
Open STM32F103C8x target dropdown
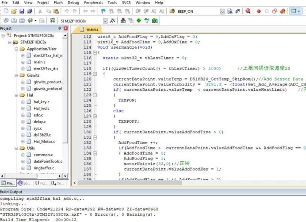click(105, 21)
